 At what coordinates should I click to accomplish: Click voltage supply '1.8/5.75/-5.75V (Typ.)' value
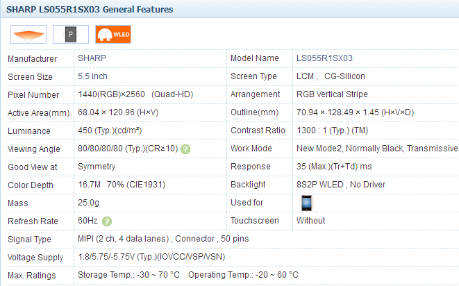[x=117, y=257]
